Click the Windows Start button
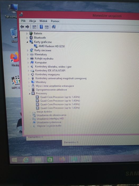This screenshot has height=186, width=139. (14, 160)
